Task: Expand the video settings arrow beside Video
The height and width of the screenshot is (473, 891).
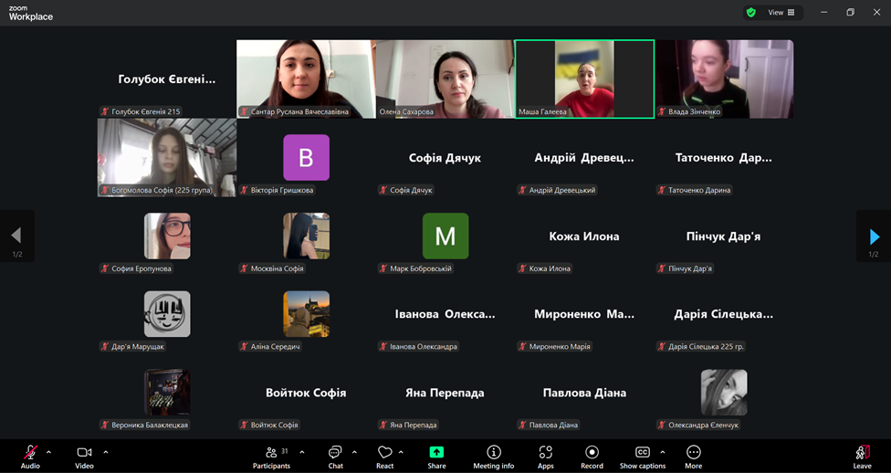Action: (x=106, y=452)
